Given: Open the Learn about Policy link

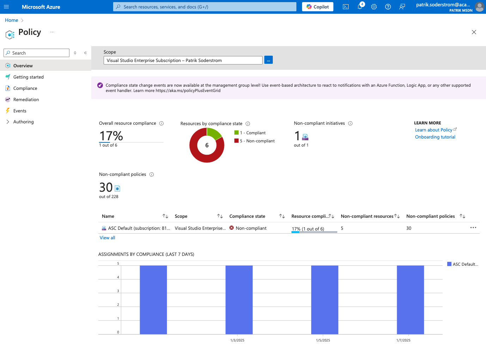Looking at the screenshot, I should (433, 130).
